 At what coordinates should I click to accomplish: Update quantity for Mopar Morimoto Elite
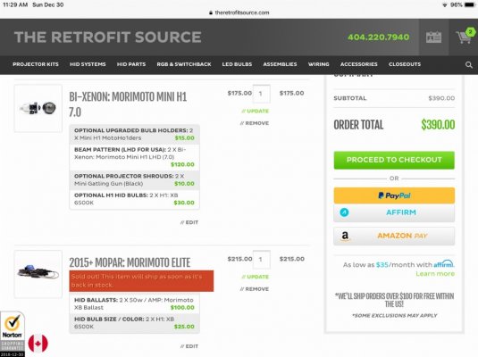256,277
